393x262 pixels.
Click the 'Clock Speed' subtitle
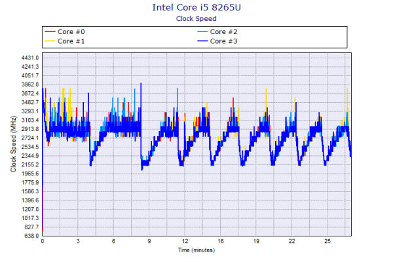[196, 19]
